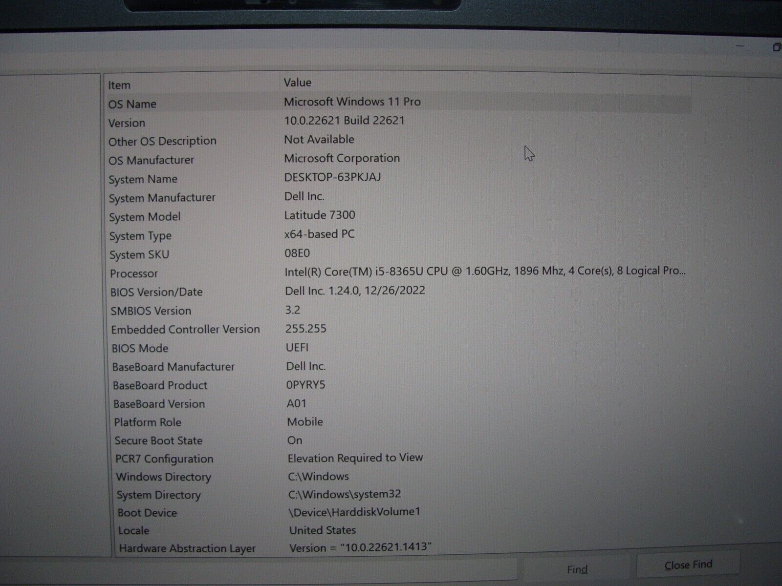This screenshot has height=586, width=782.
Task: Select value United States
Action: (x=323, y=530)
